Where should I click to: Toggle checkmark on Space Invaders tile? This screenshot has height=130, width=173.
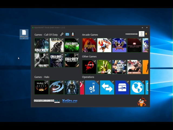click(x=140, y=39)
